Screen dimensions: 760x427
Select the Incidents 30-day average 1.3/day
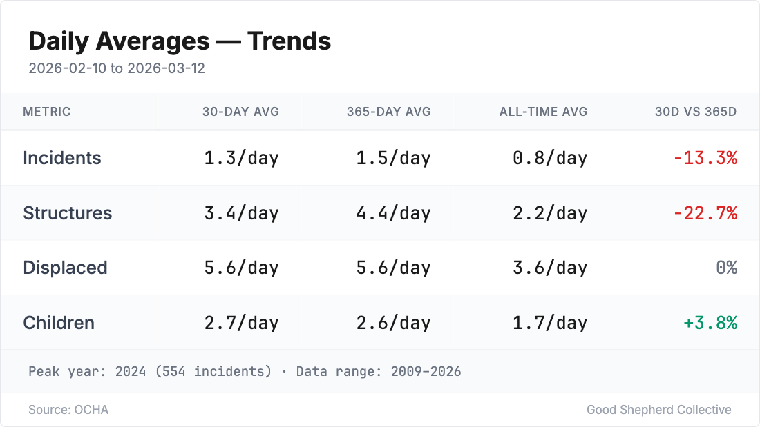click(x=241, y=158)
